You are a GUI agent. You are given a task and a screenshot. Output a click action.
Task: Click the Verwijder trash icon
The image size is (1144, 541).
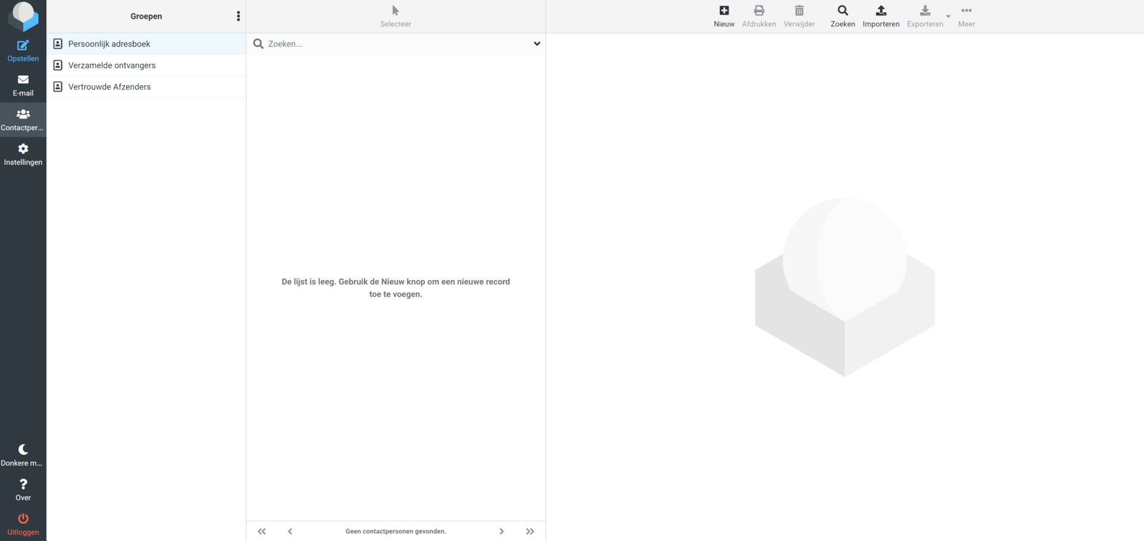point(799,16)
